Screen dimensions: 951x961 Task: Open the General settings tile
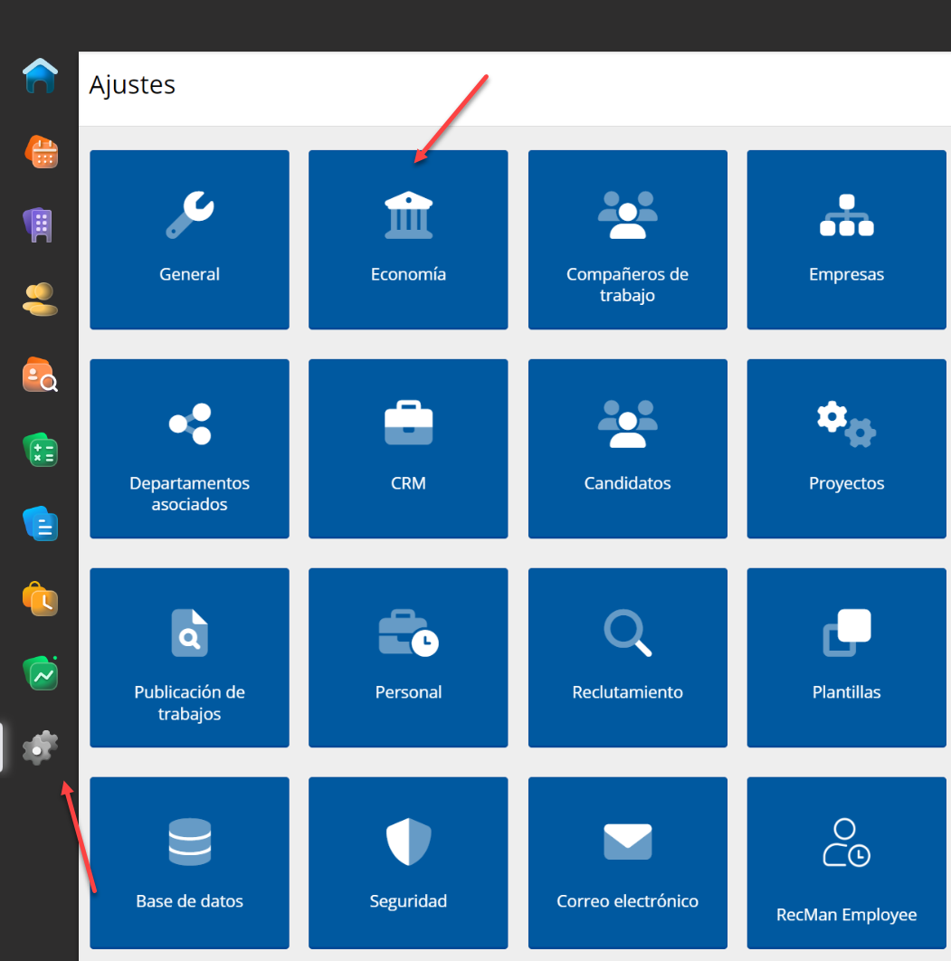pyautogui.click(x=189, y=240)
